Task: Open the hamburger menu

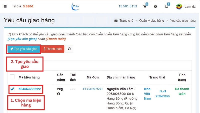Action: point(5,6)
